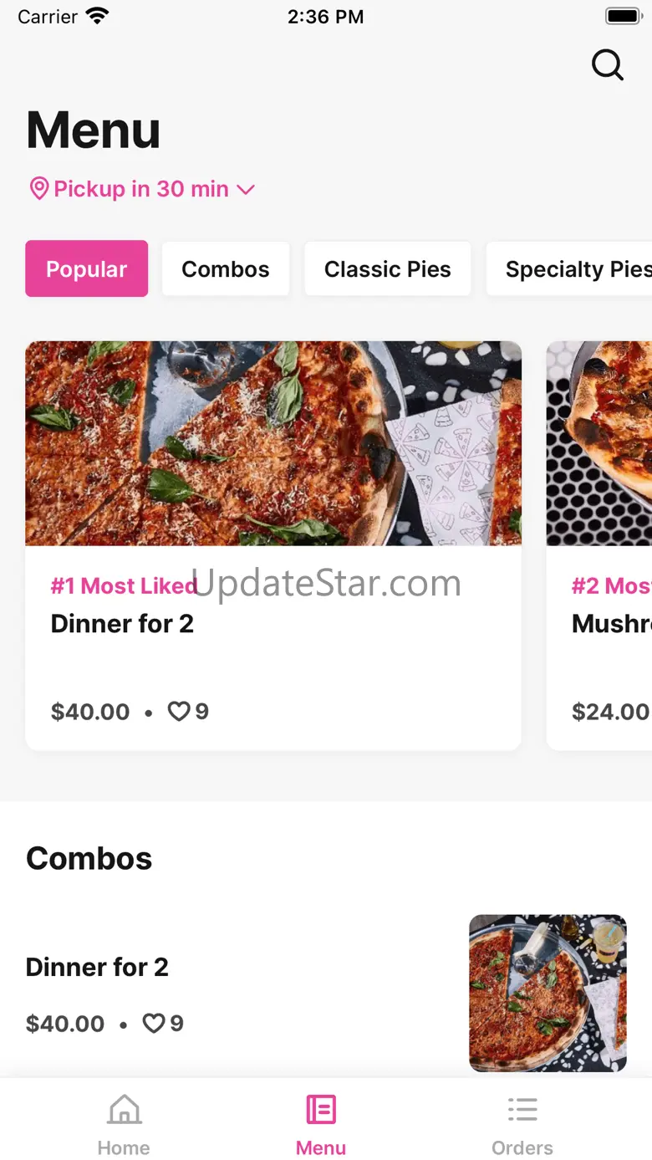Open Pickup in 30 min options
652x1160 pixels.
click(x=141, y=189)
